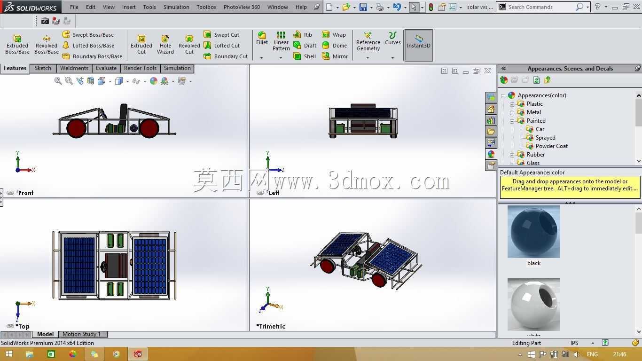Open the PhotoView 360 menu

tap(242, 7)
